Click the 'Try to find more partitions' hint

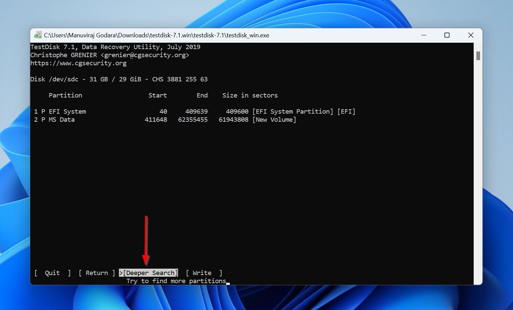(176, 281)
